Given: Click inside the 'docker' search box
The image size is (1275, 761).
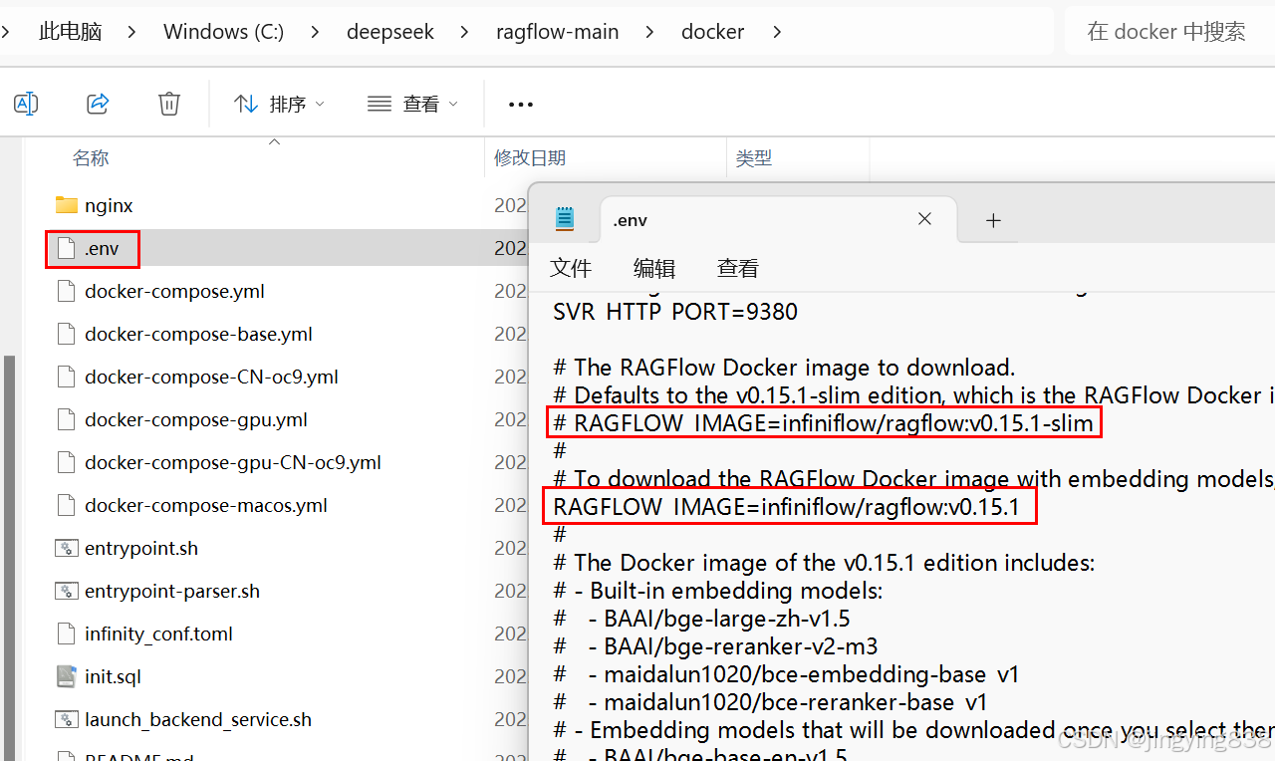Looking at the screenshot, I should click(x=1165, y=31).
